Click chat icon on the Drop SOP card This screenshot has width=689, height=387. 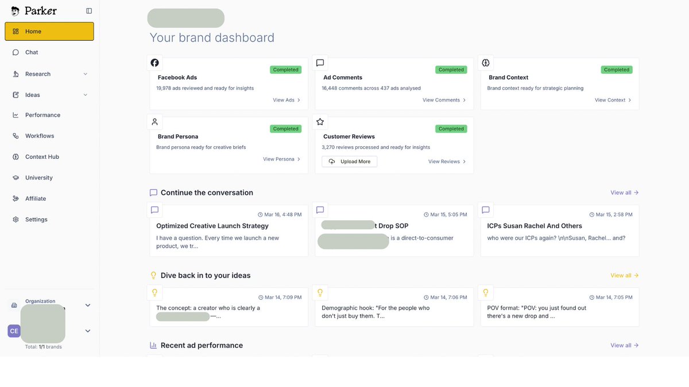320,210
